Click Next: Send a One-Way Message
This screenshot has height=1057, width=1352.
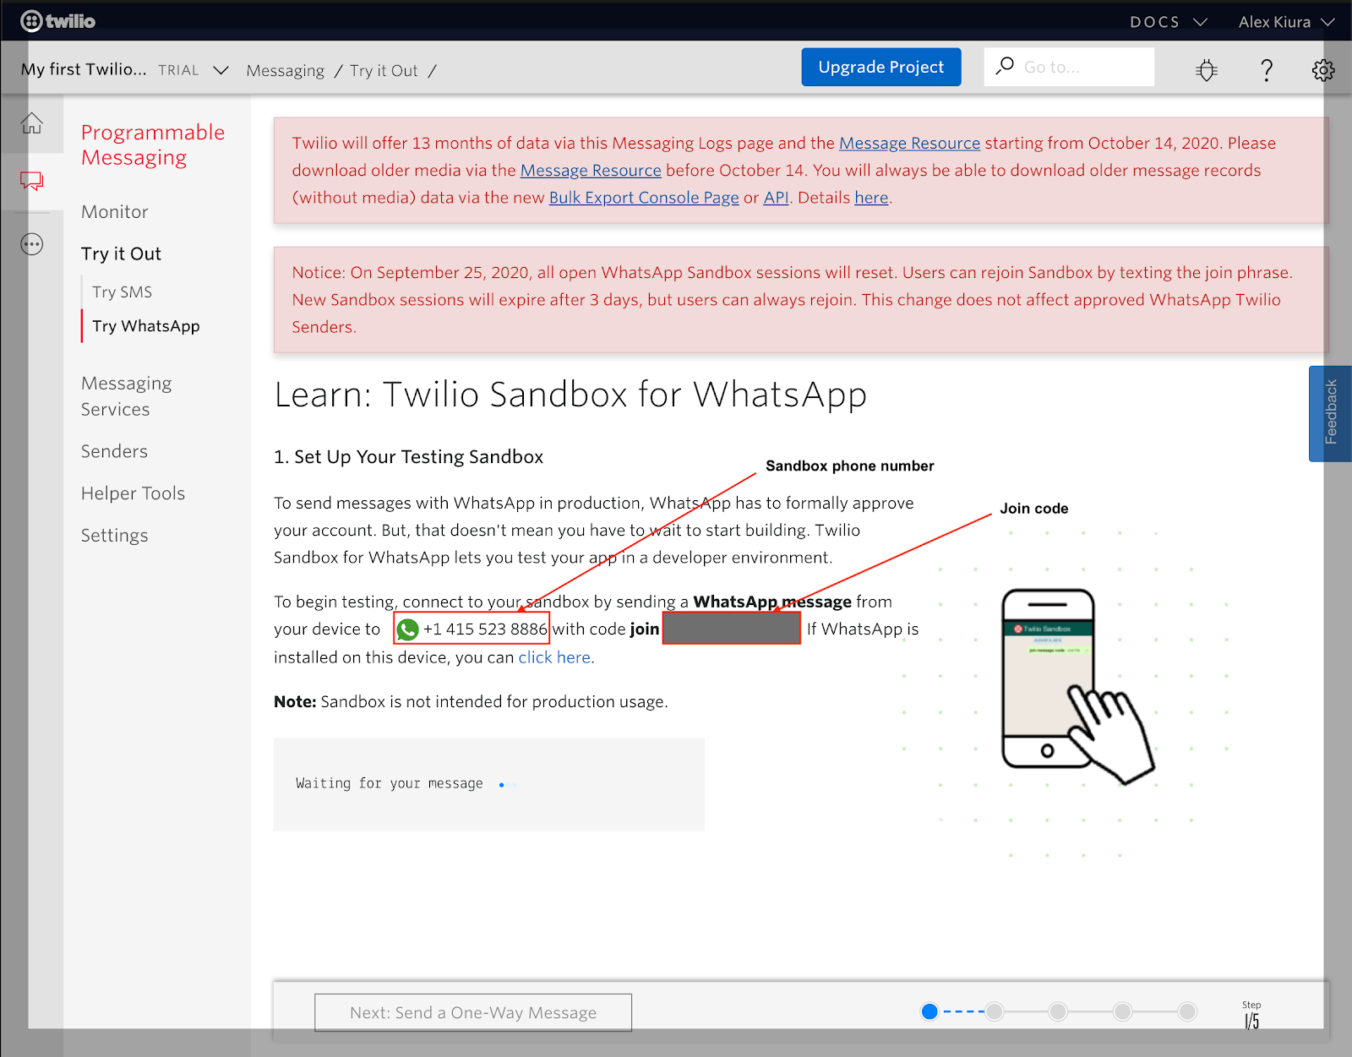[x=473, y=1012]
